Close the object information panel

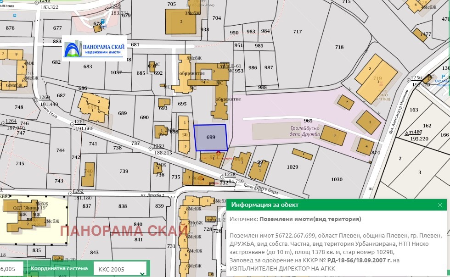click(x=439, y=205)
